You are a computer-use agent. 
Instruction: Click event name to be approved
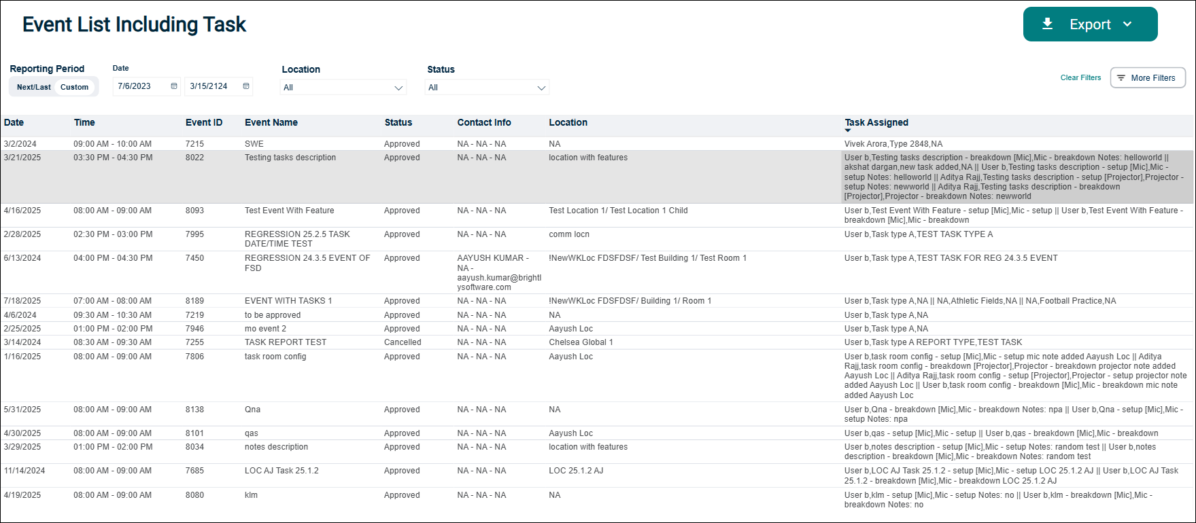[273, 315]
